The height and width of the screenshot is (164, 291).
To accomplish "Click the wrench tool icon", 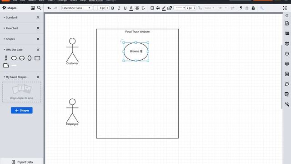I will 262,8.
